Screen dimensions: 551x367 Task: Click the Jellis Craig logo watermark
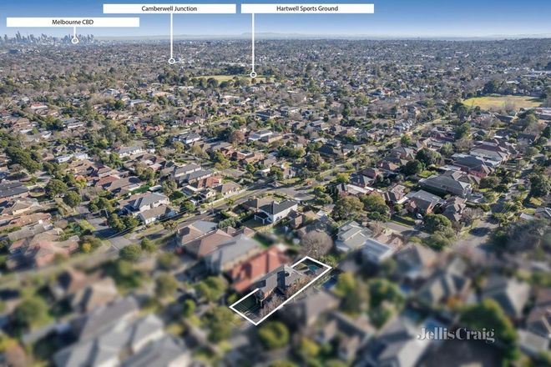456,334
